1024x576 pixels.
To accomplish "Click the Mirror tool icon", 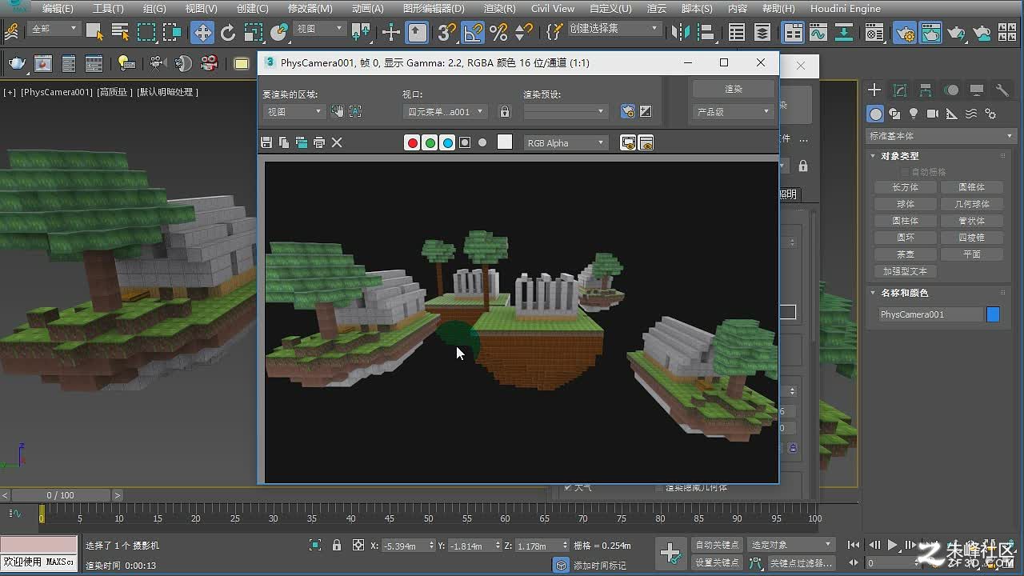I will 681,33.
